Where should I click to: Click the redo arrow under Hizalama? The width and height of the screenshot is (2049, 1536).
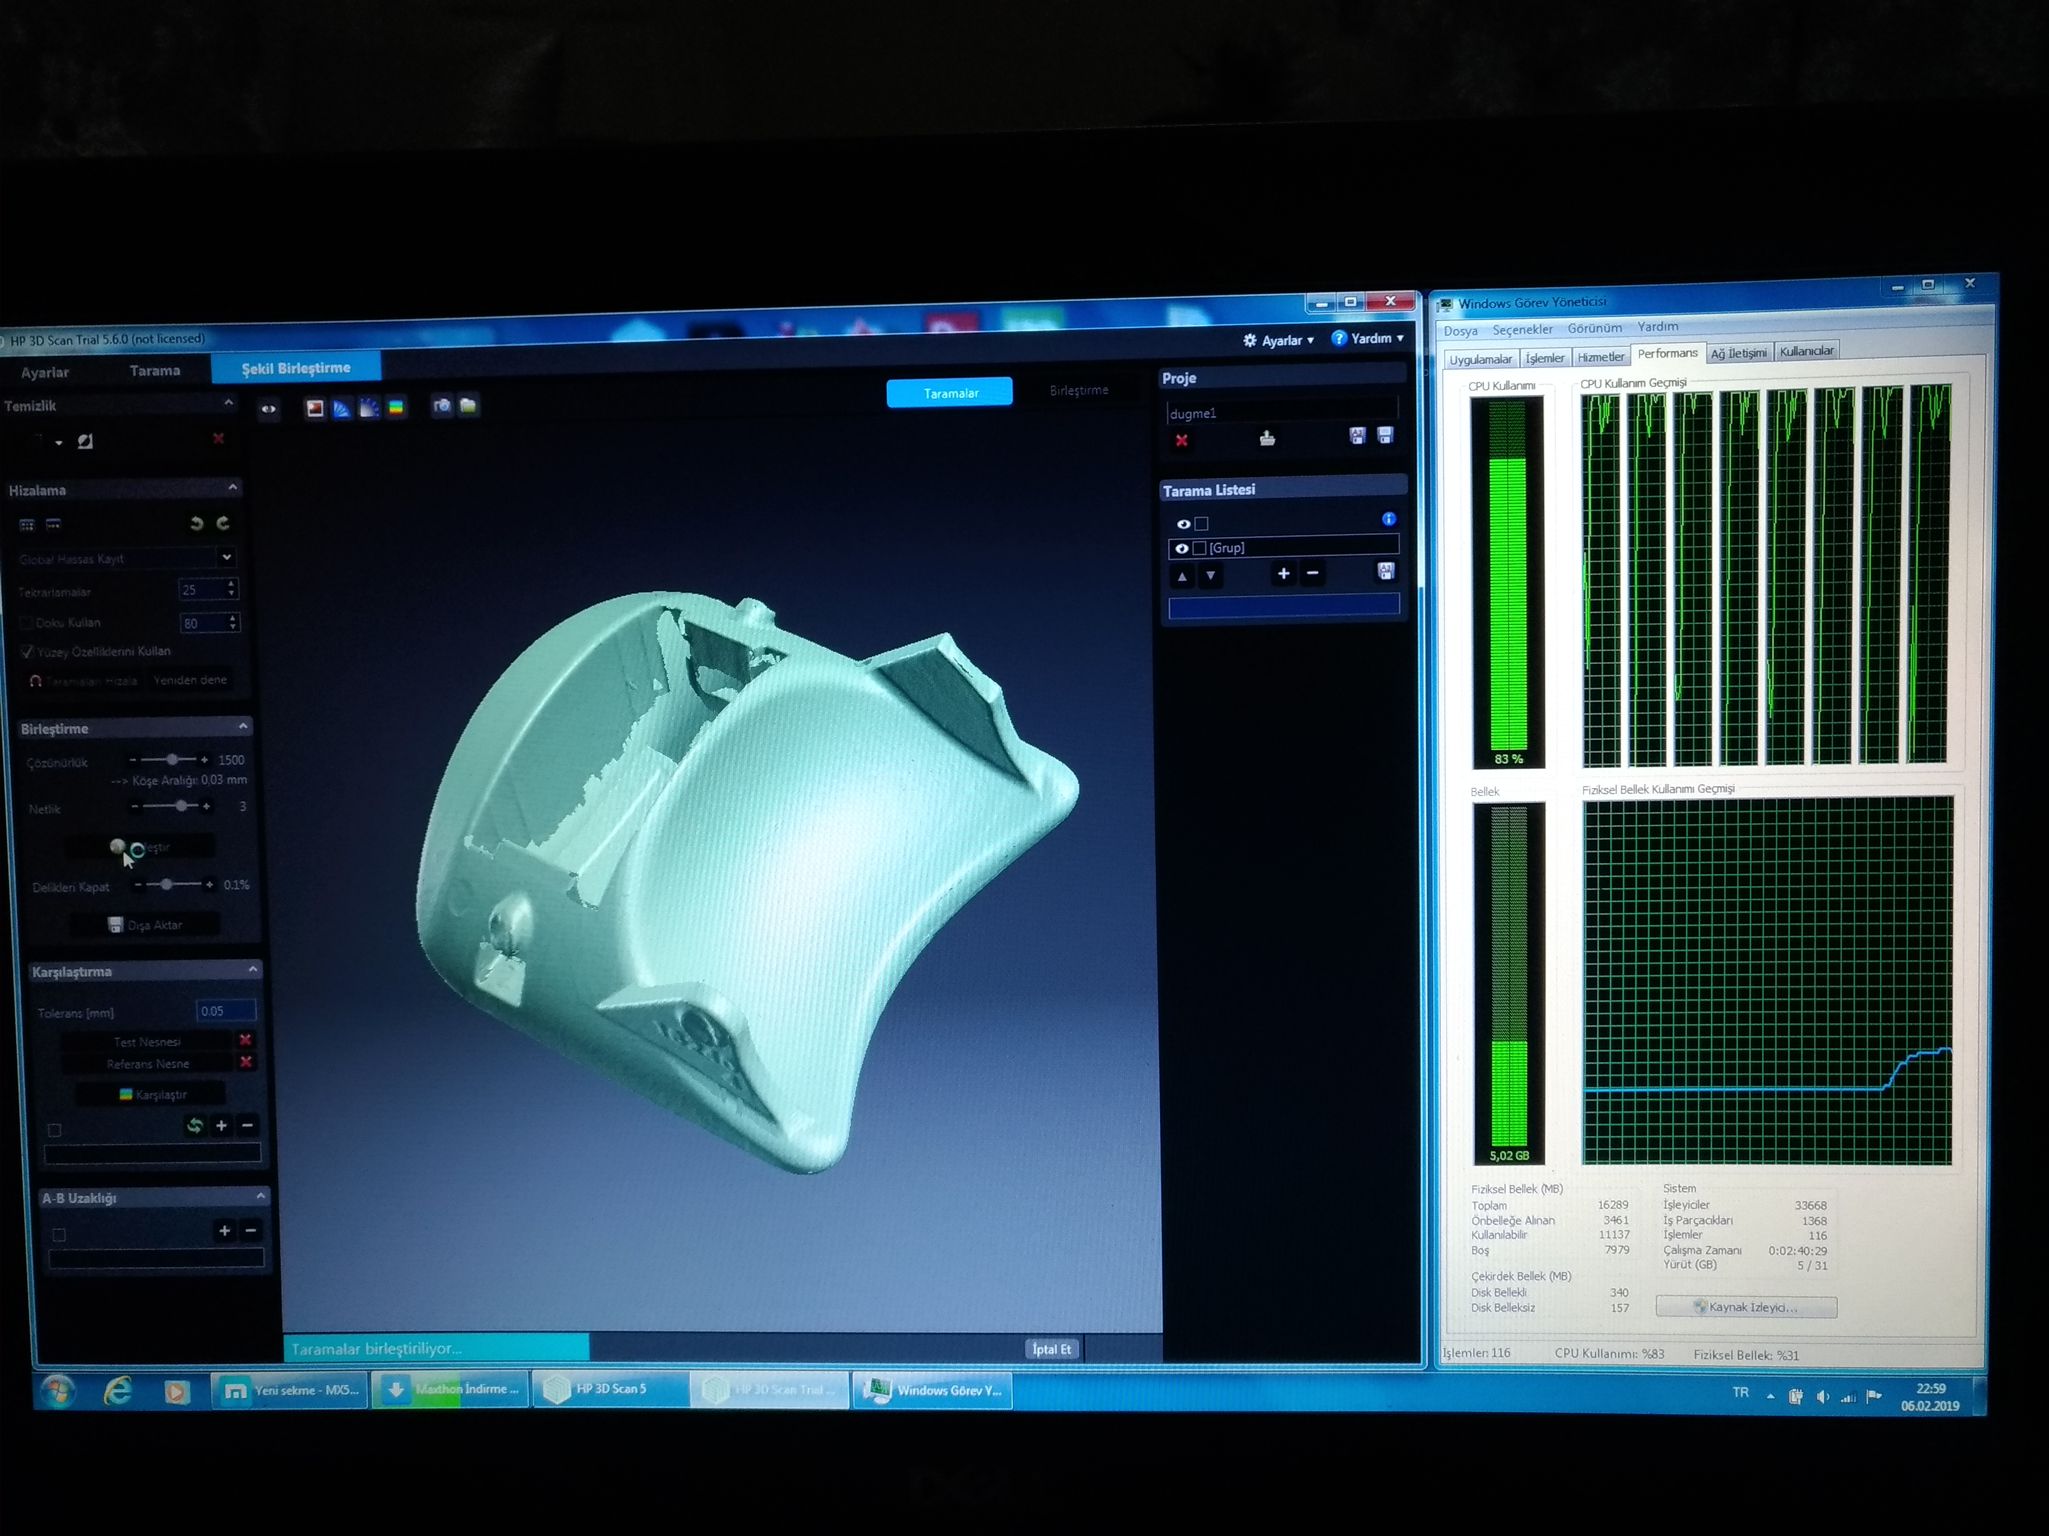(x=223, y=523)
